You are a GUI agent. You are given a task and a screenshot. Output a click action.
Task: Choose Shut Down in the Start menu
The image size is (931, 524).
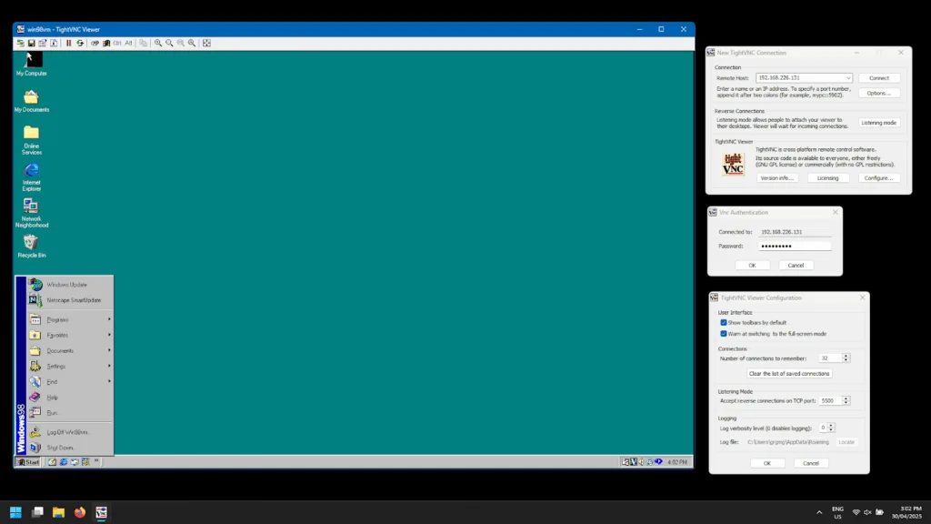point(70,448)
